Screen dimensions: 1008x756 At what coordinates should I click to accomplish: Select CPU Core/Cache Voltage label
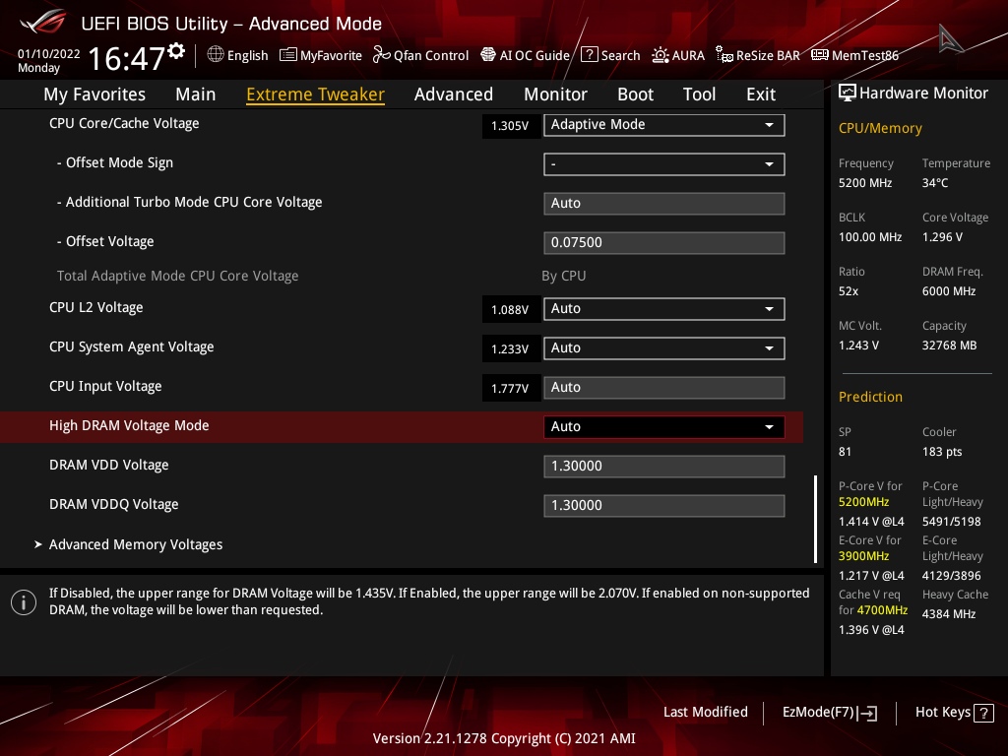coord(124,123)
